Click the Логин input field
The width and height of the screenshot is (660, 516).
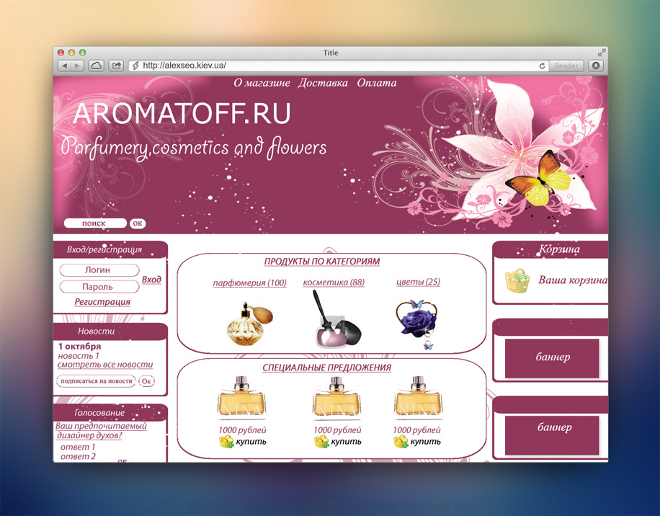[99, 270]
